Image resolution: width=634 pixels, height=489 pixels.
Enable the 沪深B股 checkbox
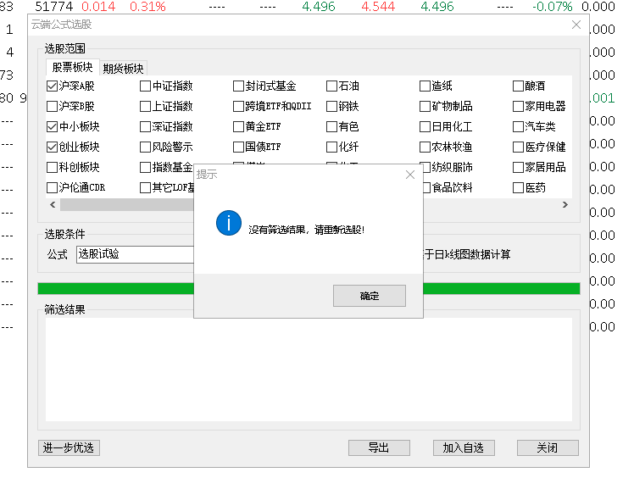[x=53, y=107]
